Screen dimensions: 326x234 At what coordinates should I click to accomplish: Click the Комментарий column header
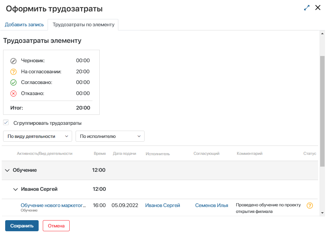tap(249, 153)
